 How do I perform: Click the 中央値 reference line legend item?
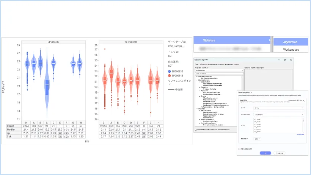(x=175, y=89)
